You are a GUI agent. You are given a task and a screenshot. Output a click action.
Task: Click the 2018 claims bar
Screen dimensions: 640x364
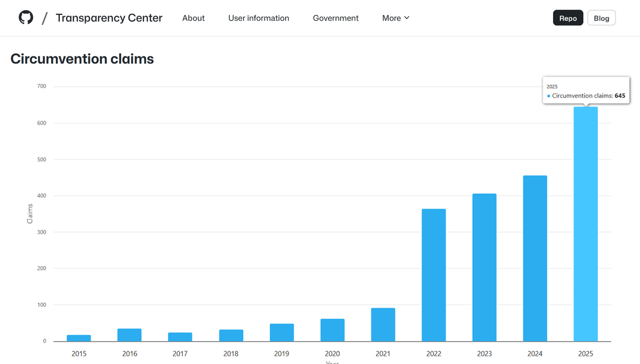pyautogui.click(x=231, y=335)
